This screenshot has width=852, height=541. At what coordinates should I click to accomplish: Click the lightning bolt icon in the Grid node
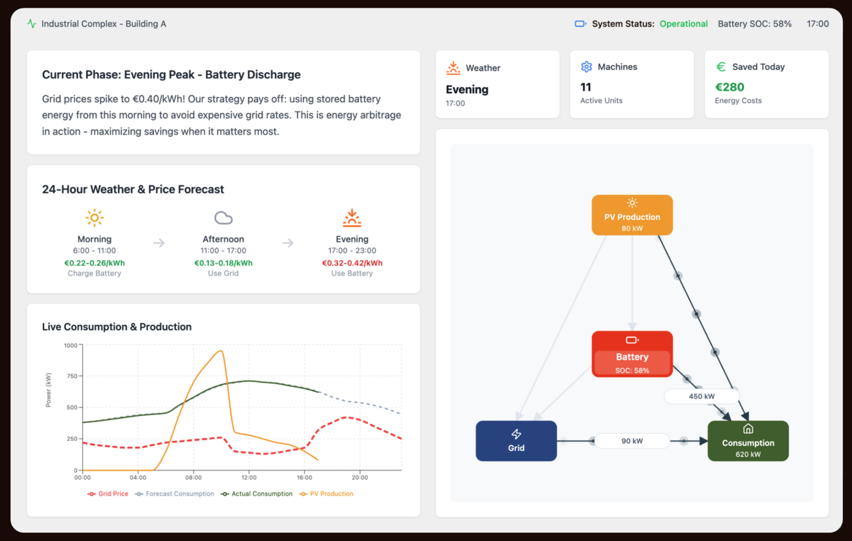516,434
